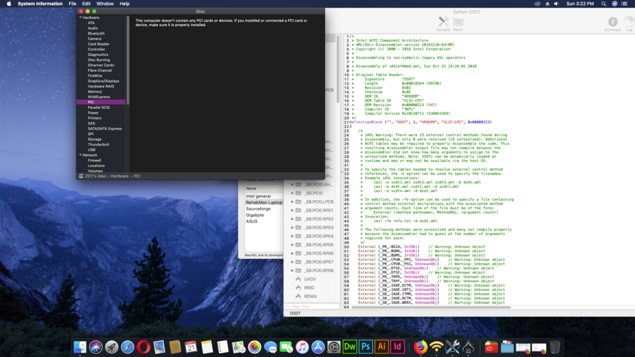Collapse the Network section in sidebar
The width and height of the screenshot is (635, 357).
click(x=81, y=155)
